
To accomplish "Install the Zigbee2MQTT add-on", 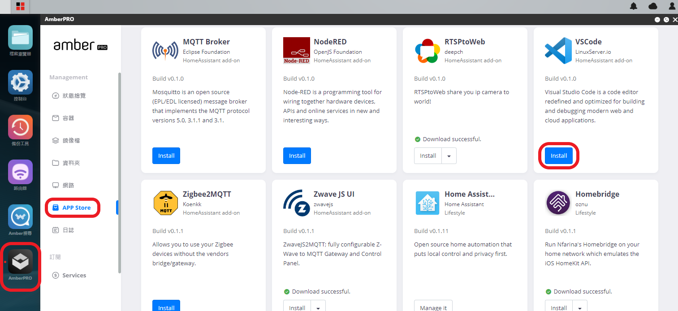I will click(x=166, y=306).
